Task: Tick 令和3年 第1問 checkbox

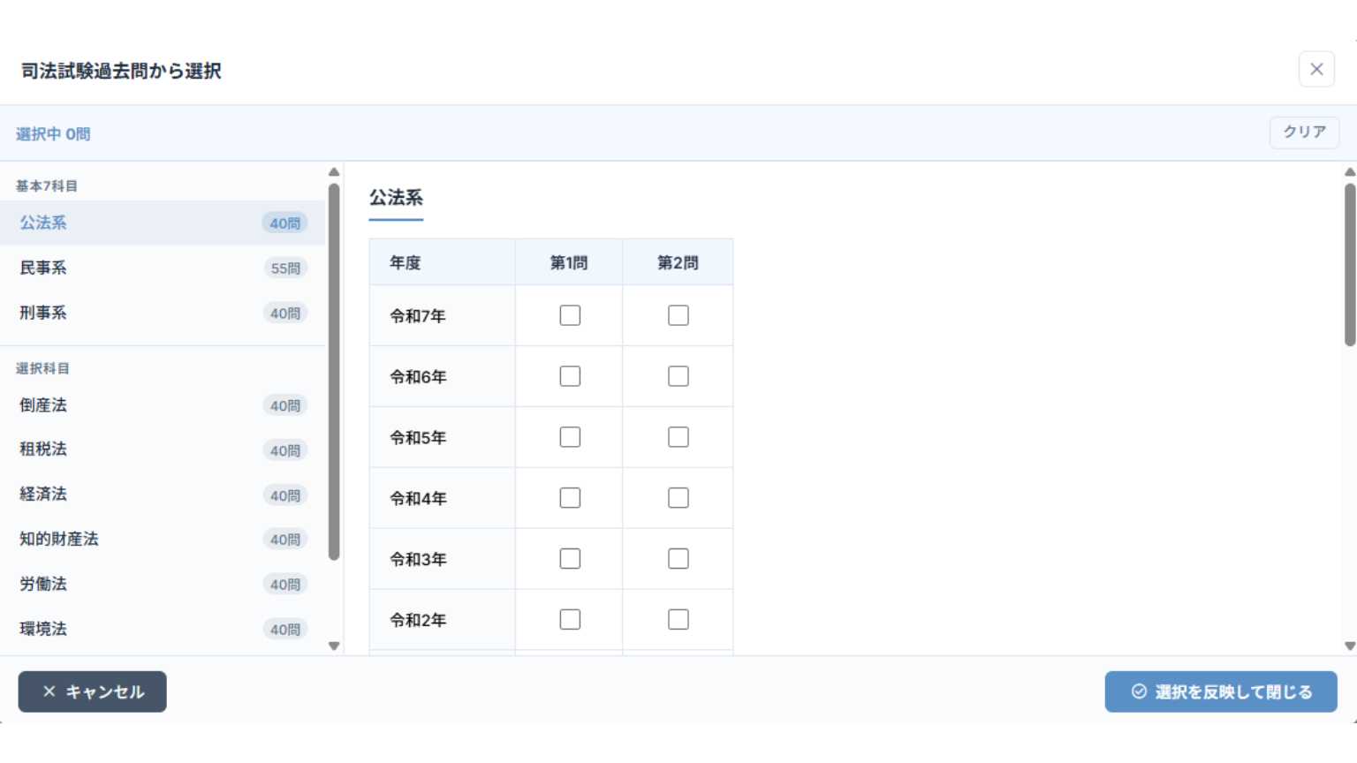Action: pos(570,559)
